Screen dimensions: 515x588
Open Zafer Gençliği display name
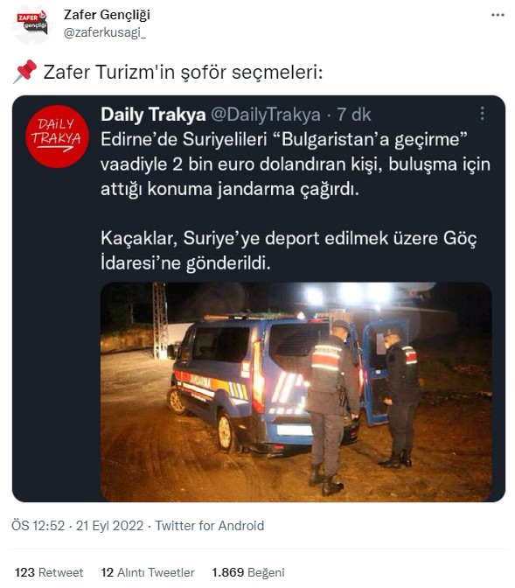pyautogui.click(x=107, y=15)
